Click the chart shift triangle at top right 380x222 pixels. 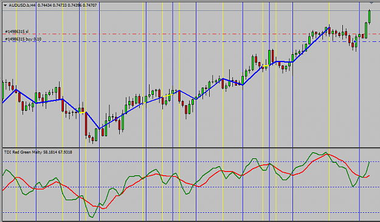click(x=371, y=3)
